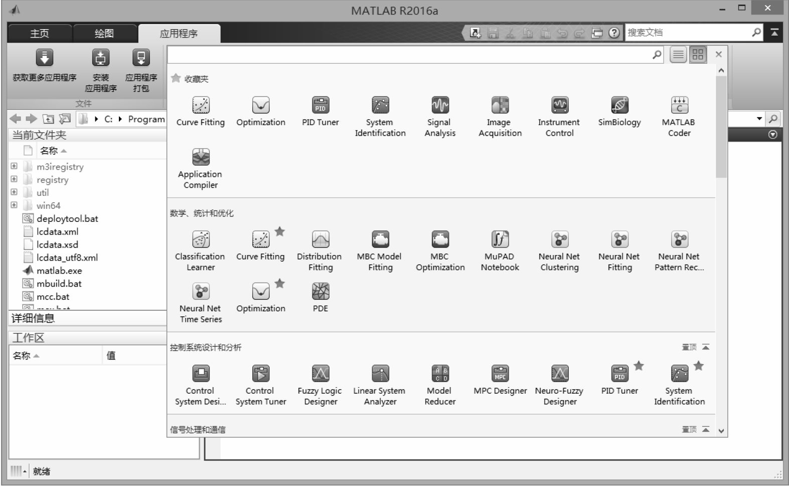Open the SimBiology app

[x=619, y=111]
